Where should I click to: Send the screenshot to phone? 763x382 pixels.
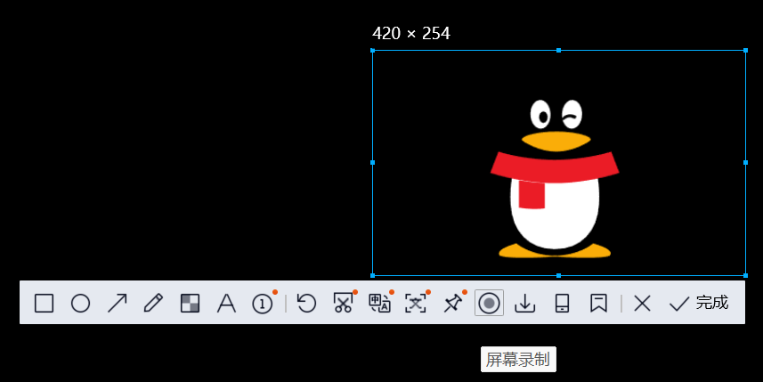click(562, 303)
